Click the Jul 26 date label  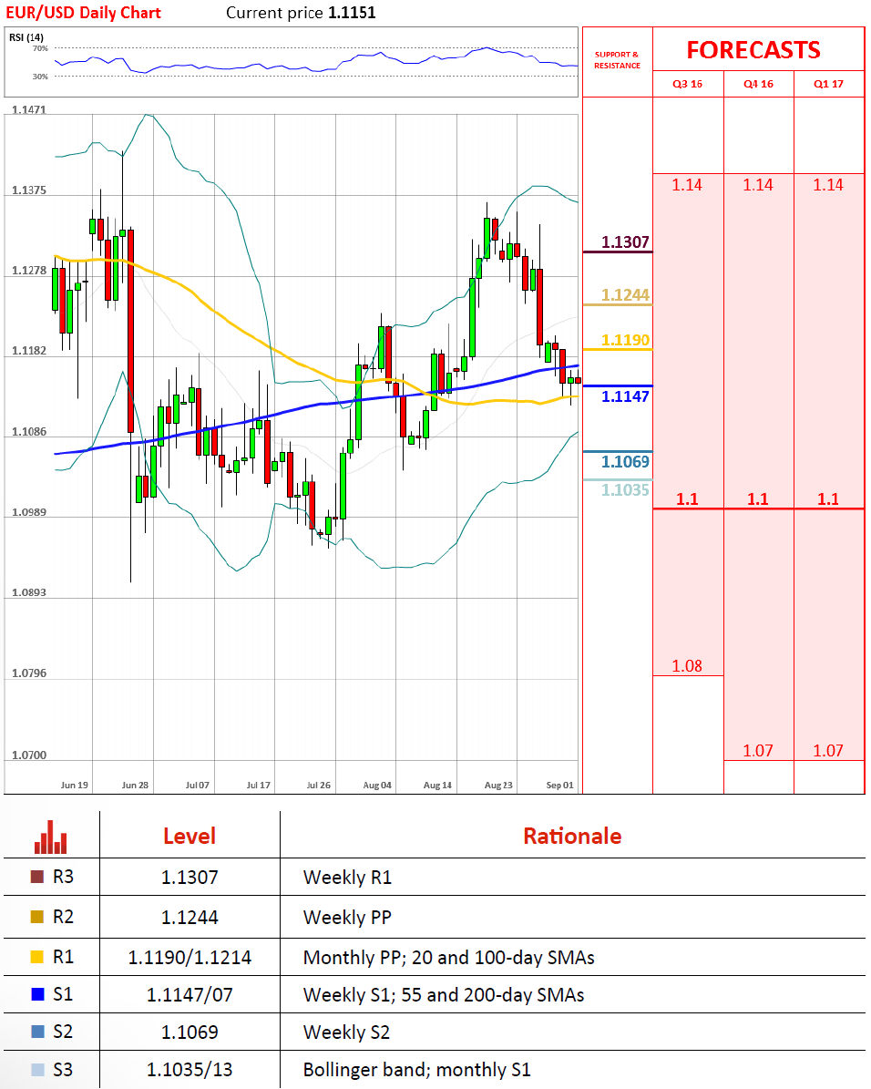[x=319, y=786]
